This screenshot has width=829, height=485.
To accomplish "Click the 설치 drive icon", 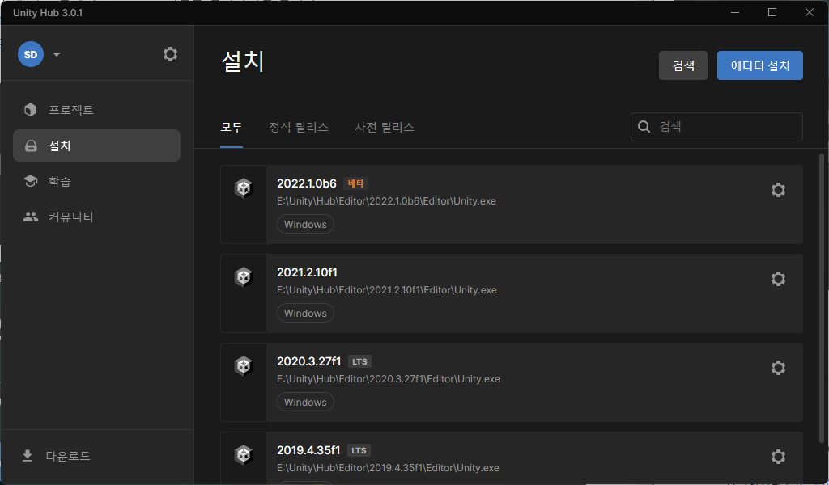I will pos(32,145).
